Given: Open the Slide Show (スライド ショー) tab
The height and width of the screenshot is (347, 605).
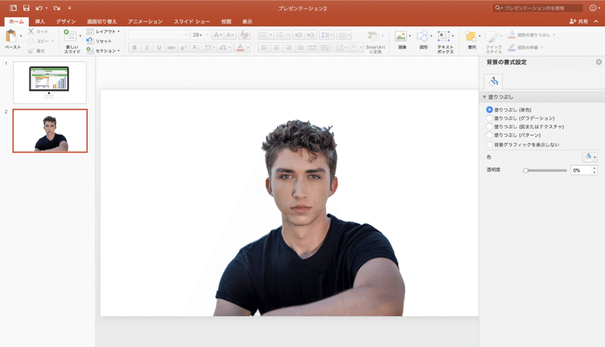Looking at the screenshot, I should tap(192, 22).
